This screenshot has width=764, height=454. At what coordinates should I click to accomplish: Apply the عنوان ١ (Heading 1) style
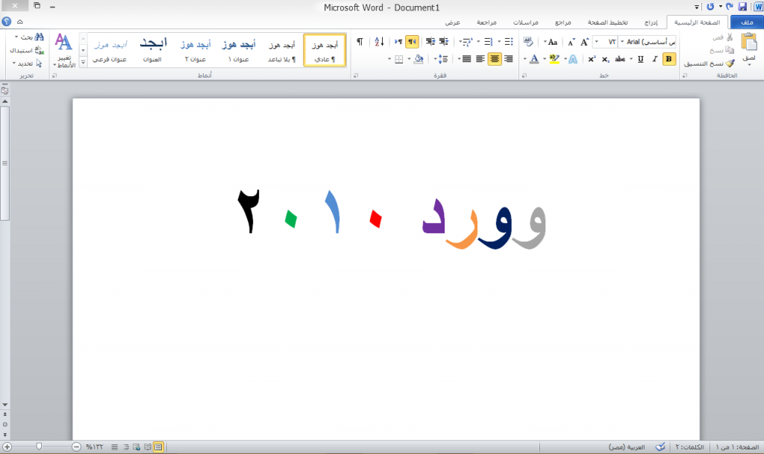point(240,50)
